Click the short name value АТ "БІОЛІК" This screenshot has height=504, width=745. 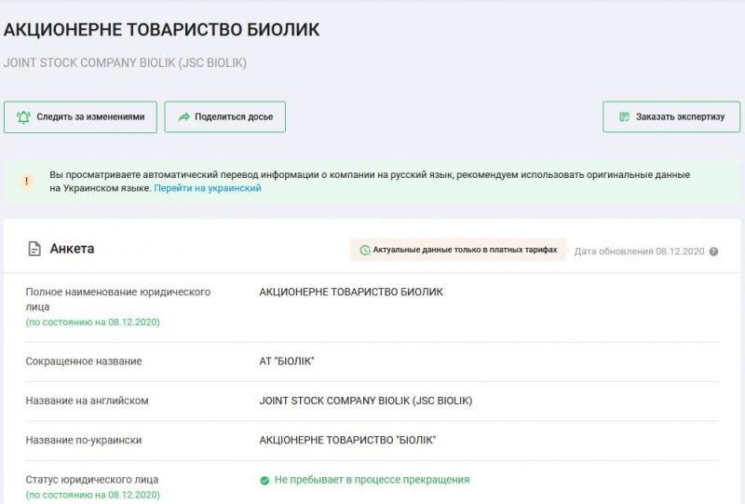pos(293,361)
